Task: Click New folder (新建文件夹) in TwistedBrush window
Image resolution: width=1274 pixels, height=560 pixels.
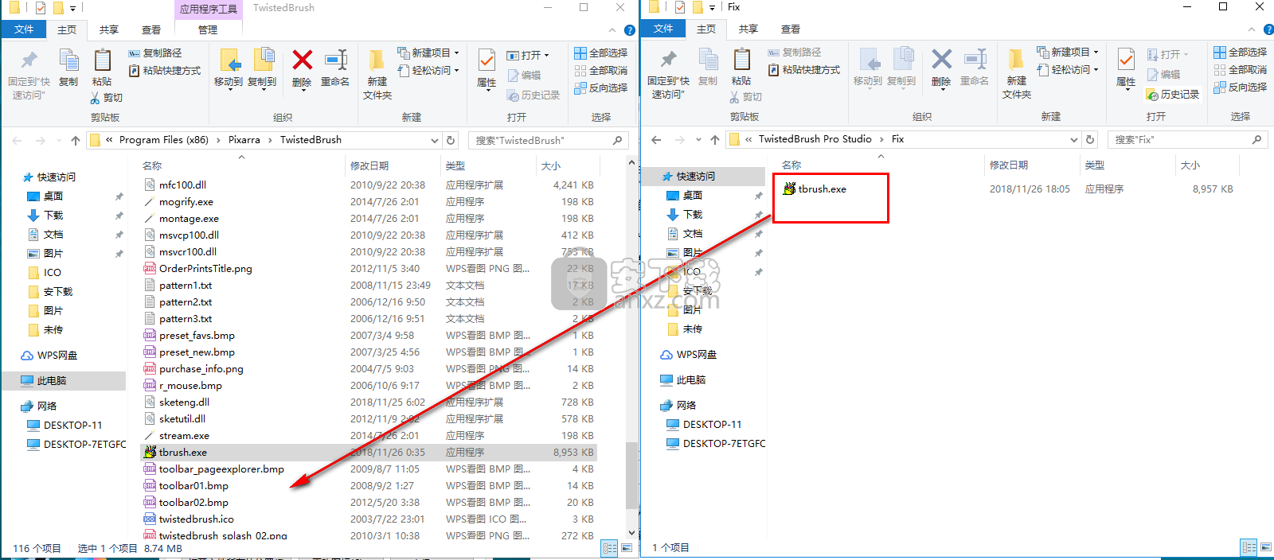Action: tap(377, 74)
